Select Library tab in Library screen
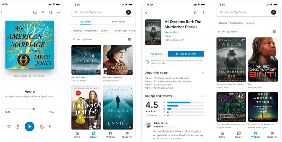Screen dimensions: 282x142 [x=94, y=135]
